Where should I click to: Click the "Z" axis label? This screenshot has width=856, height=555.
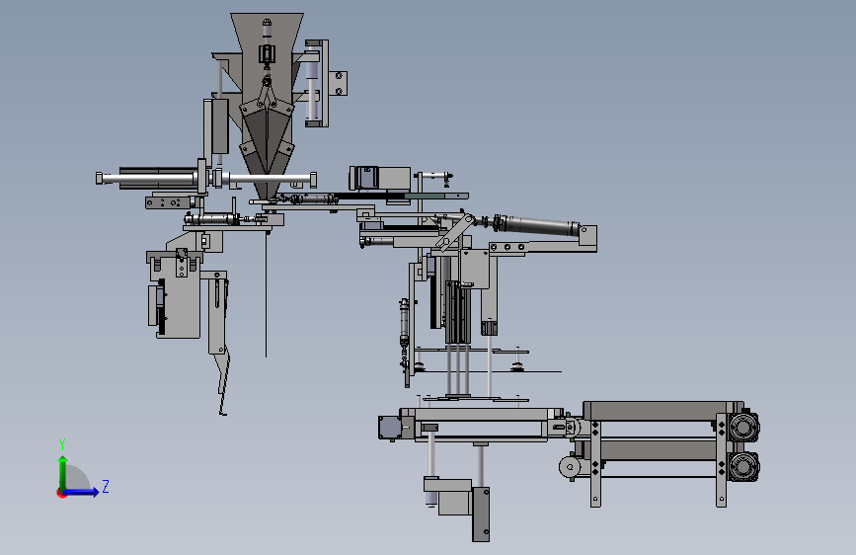point(106,486)
